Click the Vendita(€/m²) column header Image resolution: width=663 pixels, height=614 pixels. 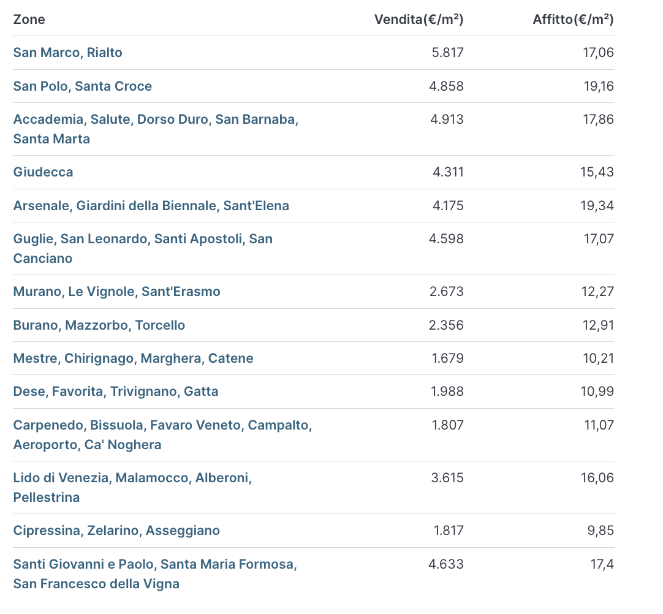(x=419, y=20)
